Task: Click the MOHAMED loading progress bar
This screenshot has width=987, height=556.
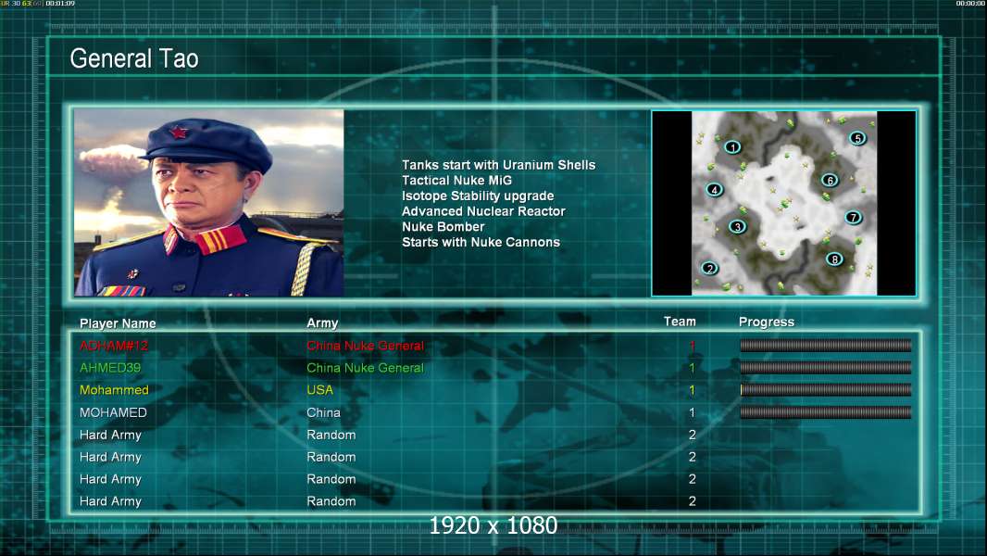Action: pos(825,412)
